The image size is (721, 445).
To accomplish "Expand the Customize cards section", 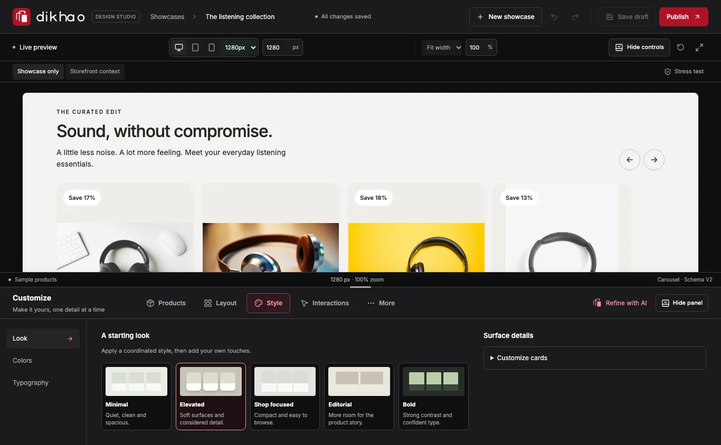I will (x=595, y=358).
